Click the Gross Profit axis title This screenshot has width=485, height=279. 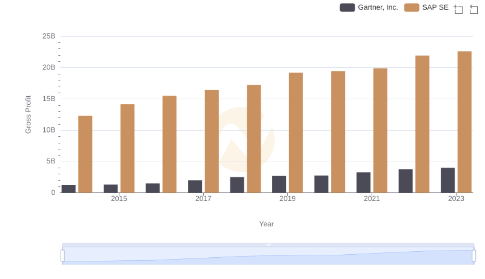pos(28,114)
